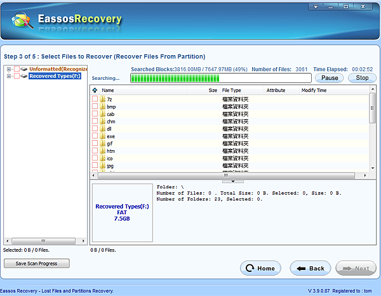Click file list scroll-down arrow
Screen dimensions: 381x296
pos(373,168)
